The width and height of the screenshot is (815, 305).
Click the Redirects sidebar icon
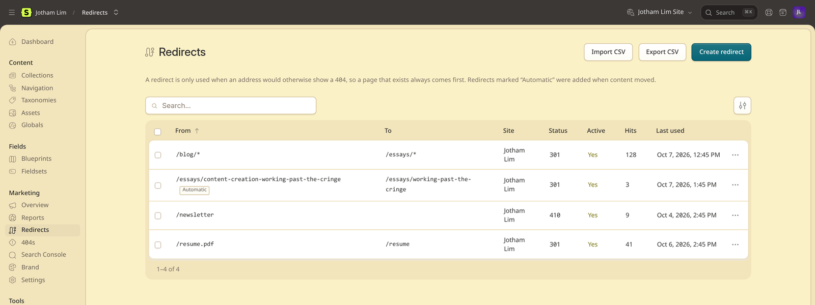13,230
